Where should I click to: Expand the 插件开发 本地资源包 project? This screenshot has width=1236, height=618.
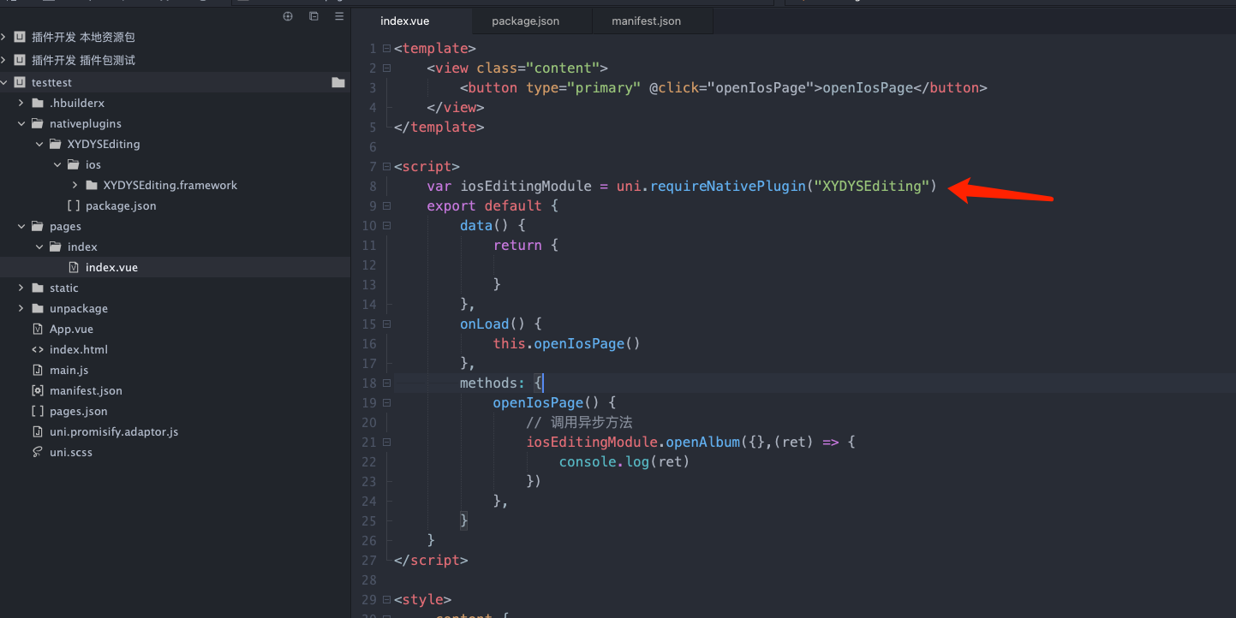(3, 37)
